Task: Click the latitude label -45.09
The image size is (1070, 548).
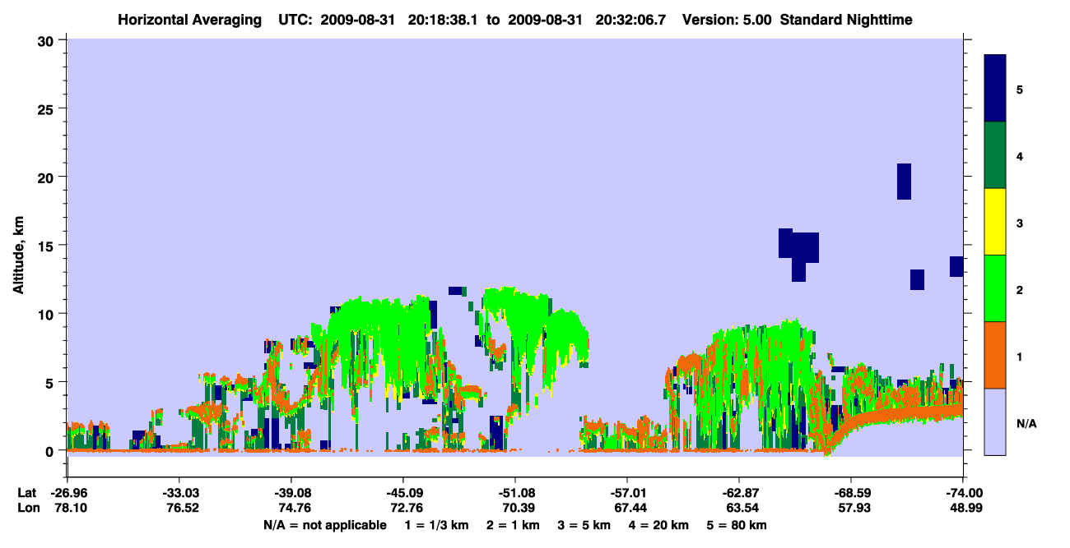Action: [403, 493]
